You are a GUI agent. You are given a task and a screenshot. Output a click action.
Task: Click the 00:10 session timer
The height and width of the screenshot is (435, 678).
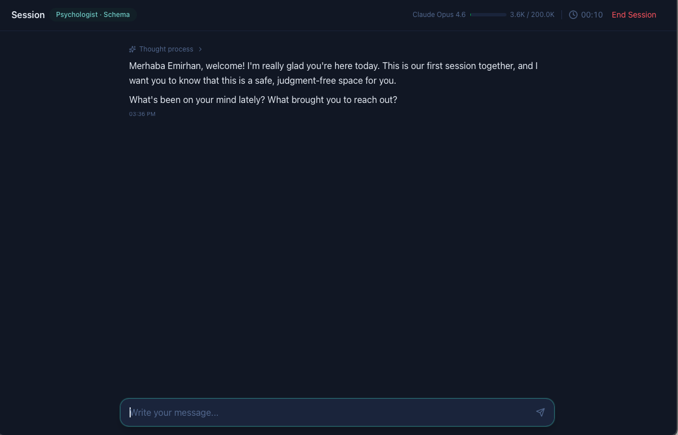[592, 15]
